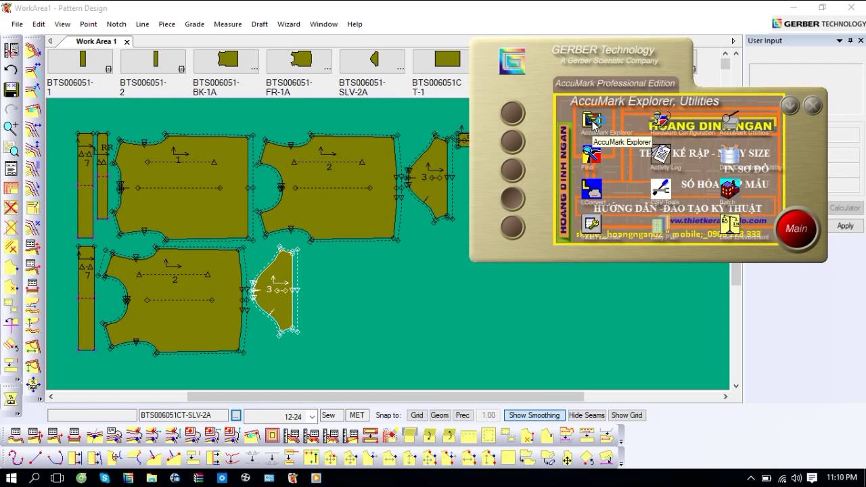Open the Find icon in Gerber launcher
Screen dimensions: 866x487
click(591, 154)
